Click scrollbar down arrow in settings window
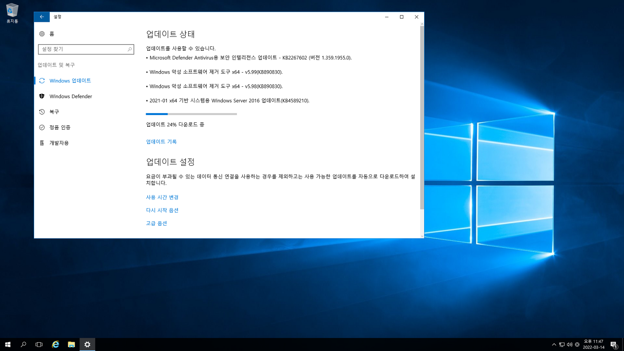 tap(422, 236)
